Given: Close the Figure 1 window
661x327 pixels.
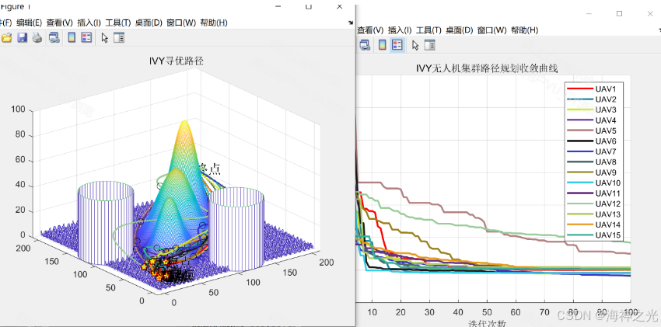Looking at the screenshot, I should pos(340,6).
